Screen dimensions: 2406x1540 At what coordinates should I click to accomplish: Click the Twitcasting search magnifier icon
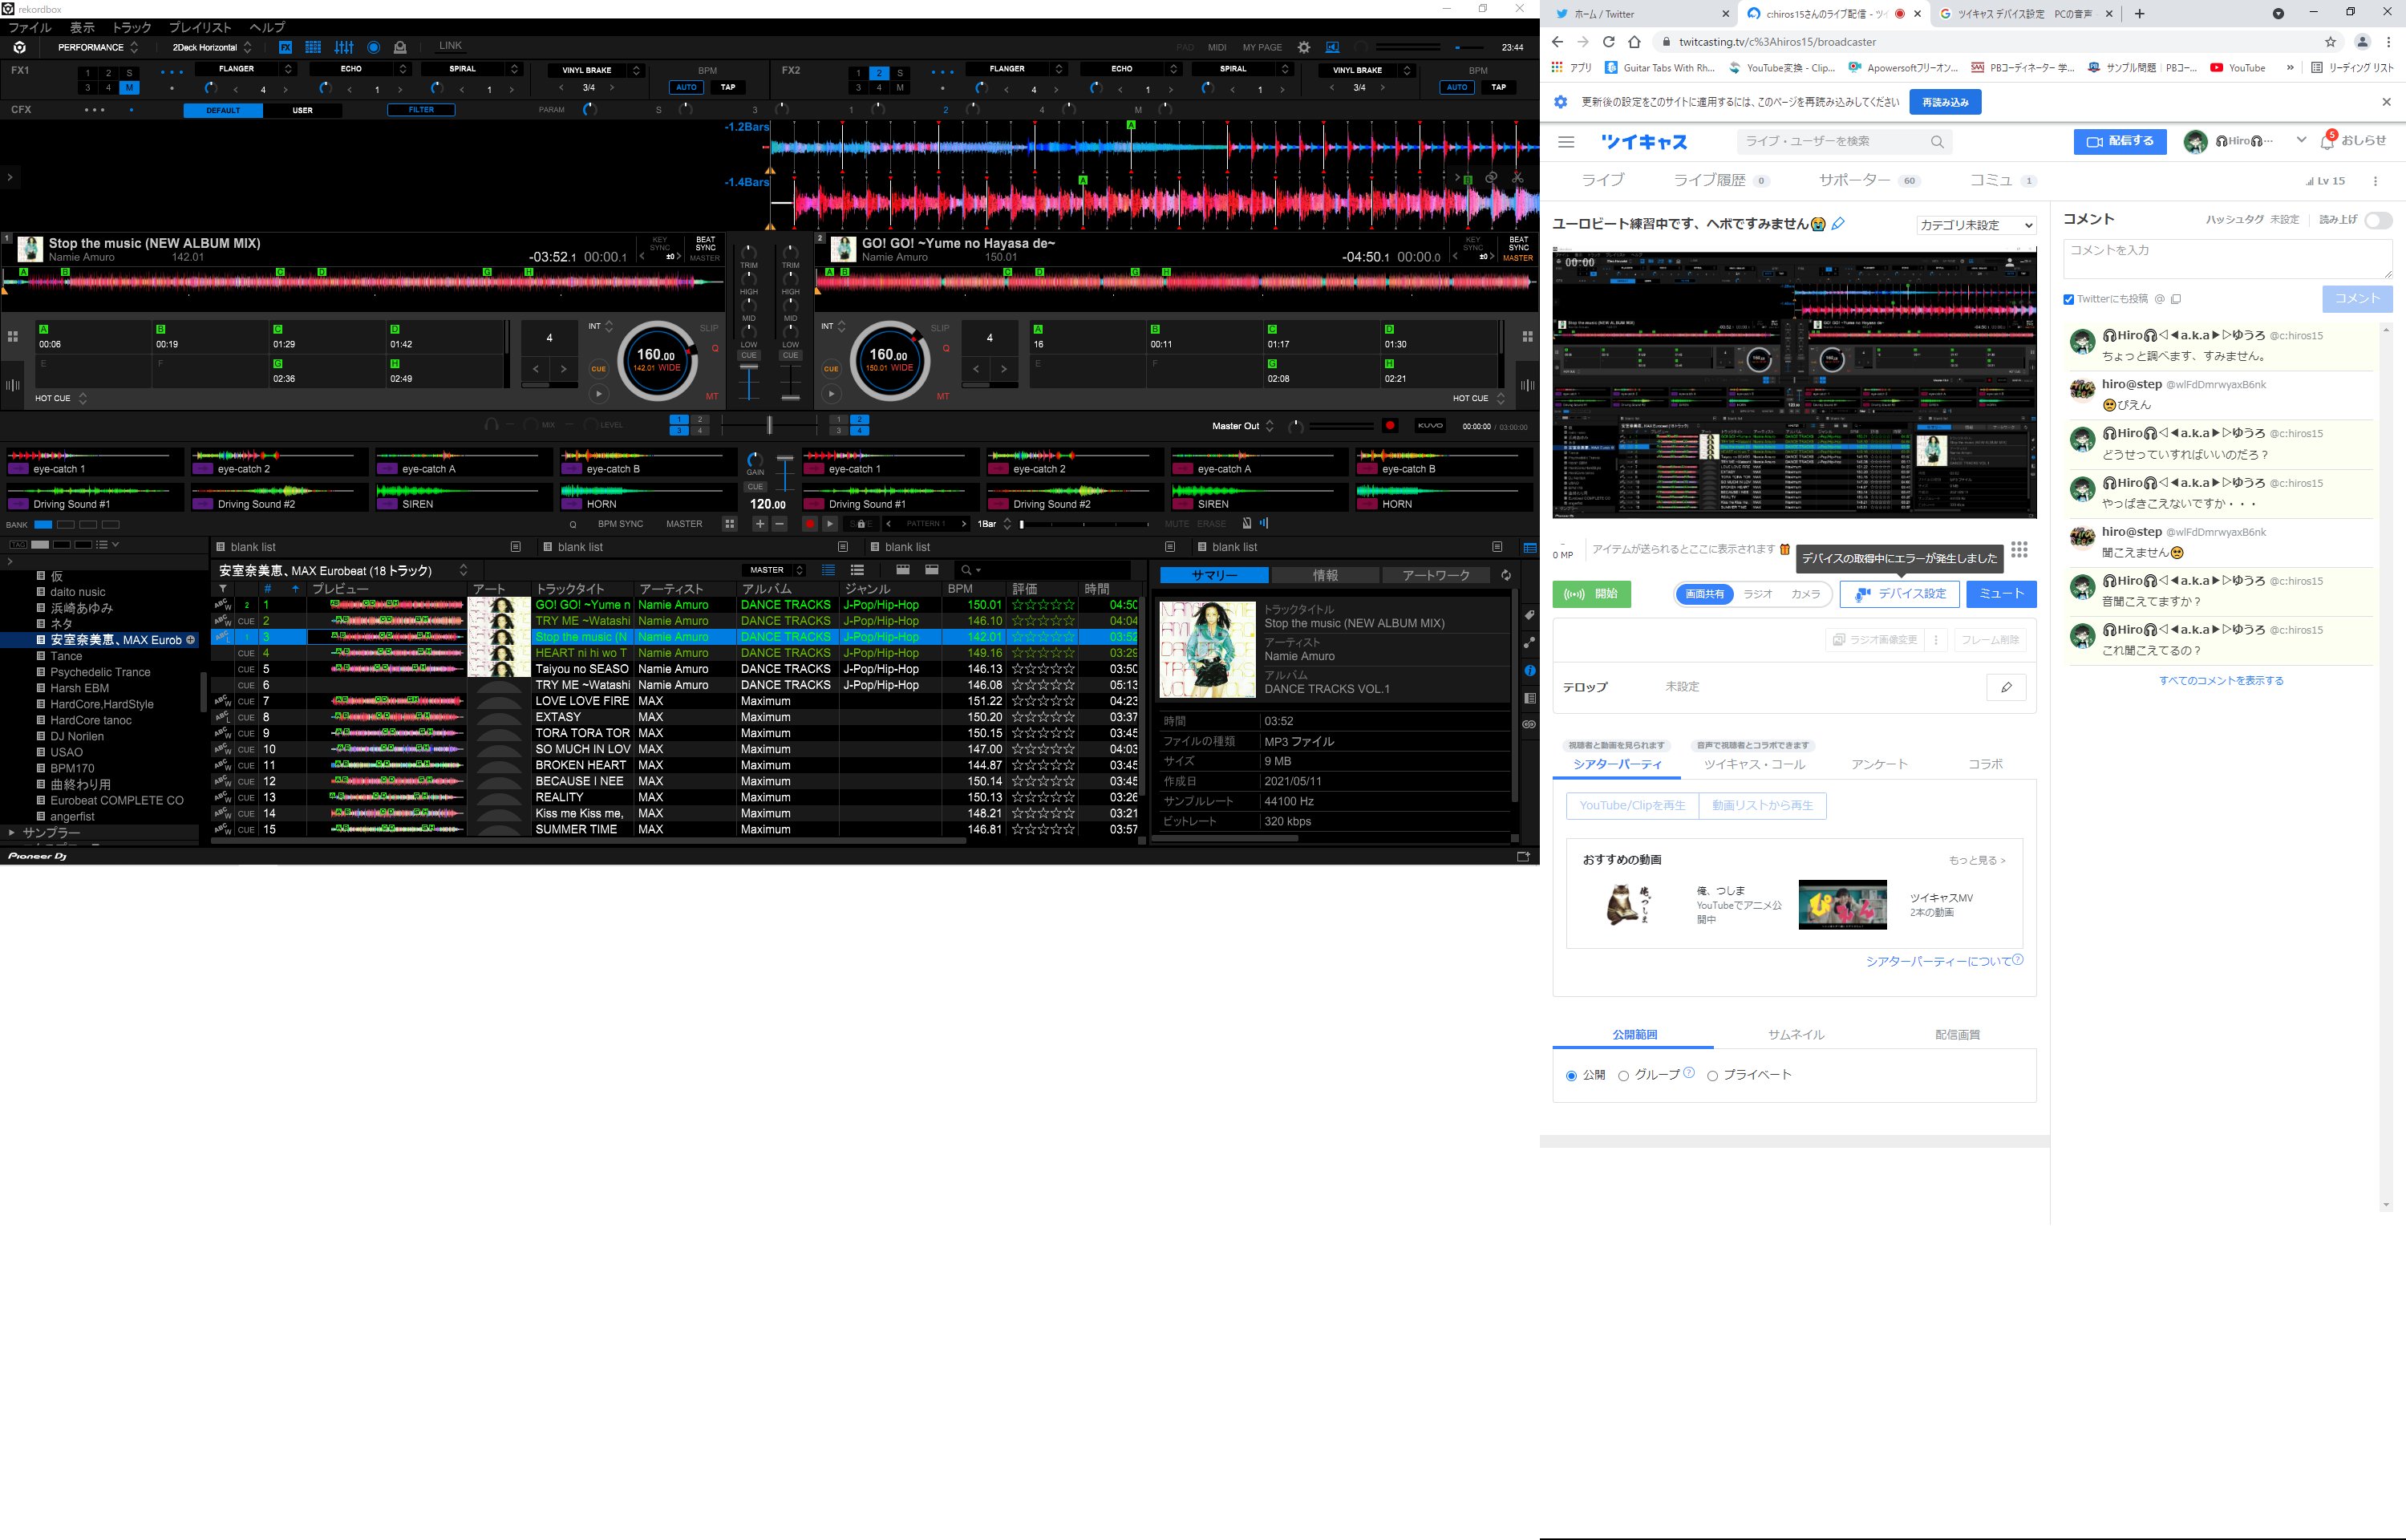[1936, 142]
